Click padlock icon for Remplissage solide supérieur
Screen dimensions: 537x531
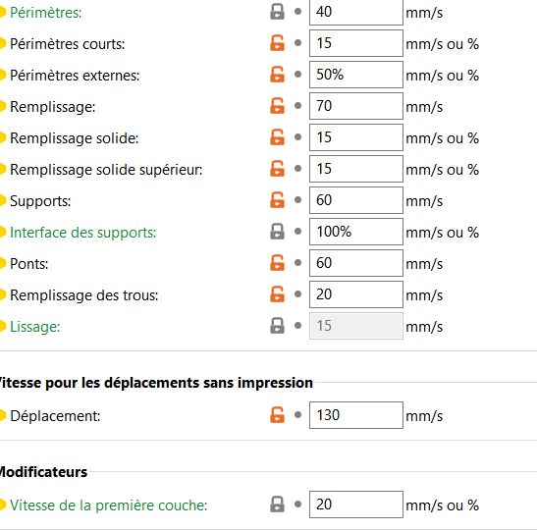click(277, 169)
